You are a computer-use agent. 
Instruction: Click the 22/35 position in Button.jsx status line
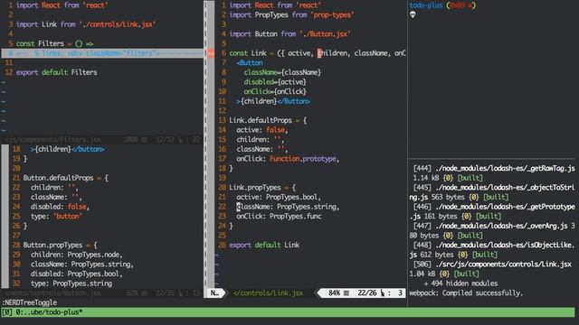(166, 293)
